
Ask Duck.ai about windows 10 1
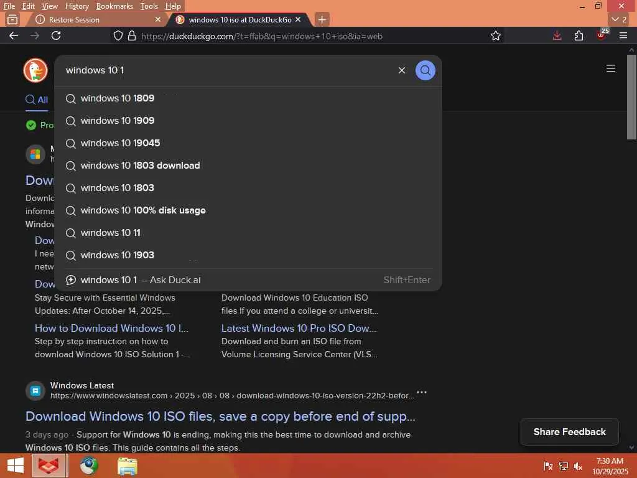point(248,279)
